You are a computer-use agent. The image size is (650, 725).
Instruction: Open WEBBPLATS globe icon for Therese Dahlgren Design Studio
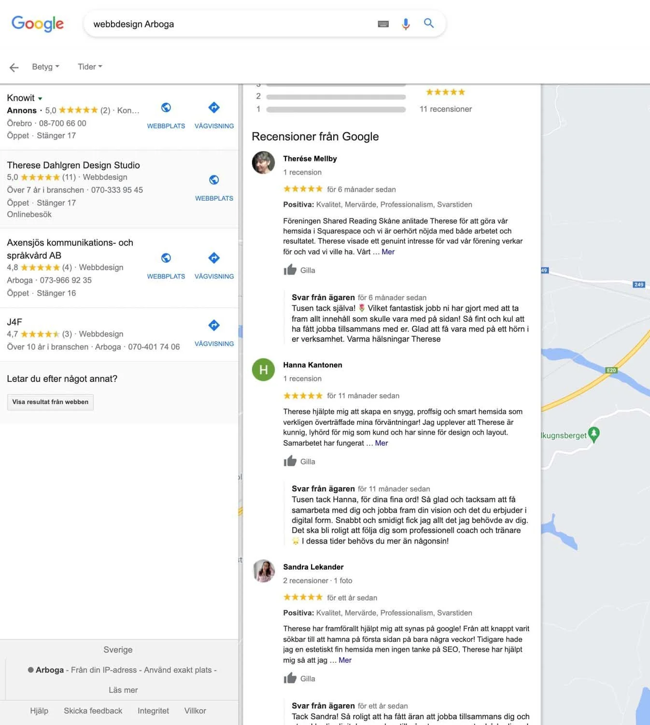pos(213,179)
